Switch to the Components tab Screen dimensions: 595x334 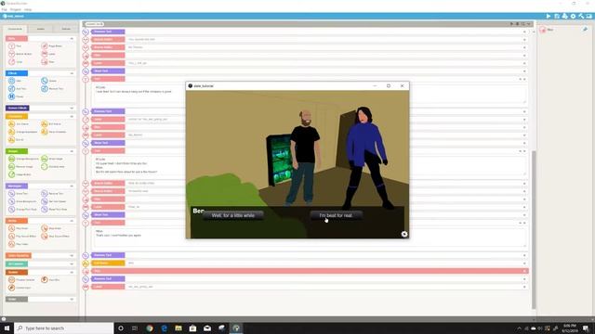[x=15, y=29]
